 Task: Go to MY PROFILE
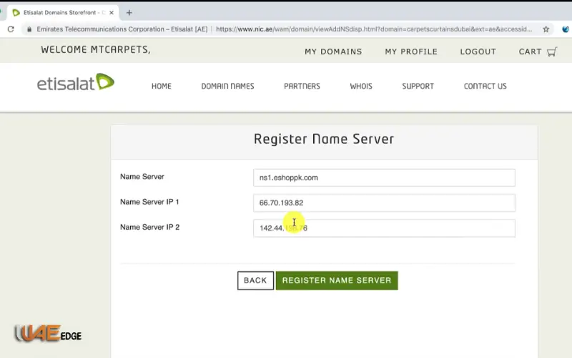[411, 52]
